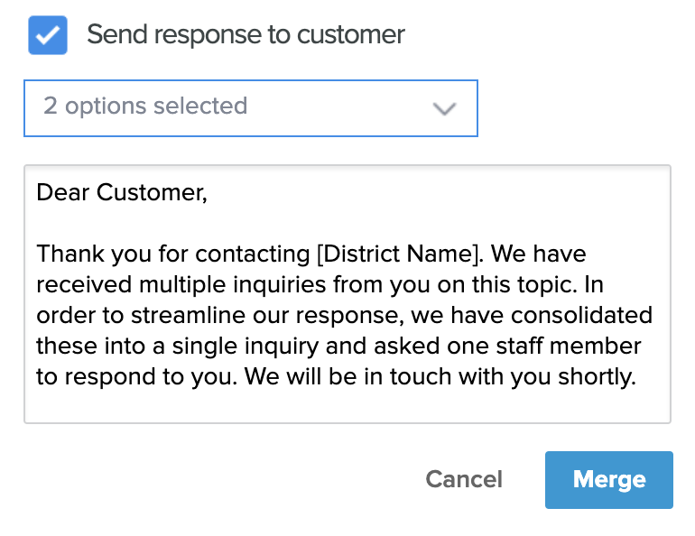Open the '2 options selected' dropdown

(x=250, y=107)
